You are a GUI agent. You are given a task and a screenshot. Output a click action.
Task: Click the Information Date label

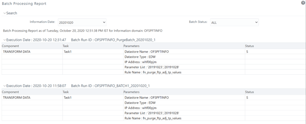[x=43, y=22]
